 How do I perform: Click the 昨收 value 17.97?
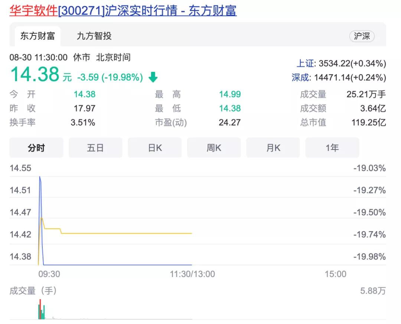(x=85, y=108)
